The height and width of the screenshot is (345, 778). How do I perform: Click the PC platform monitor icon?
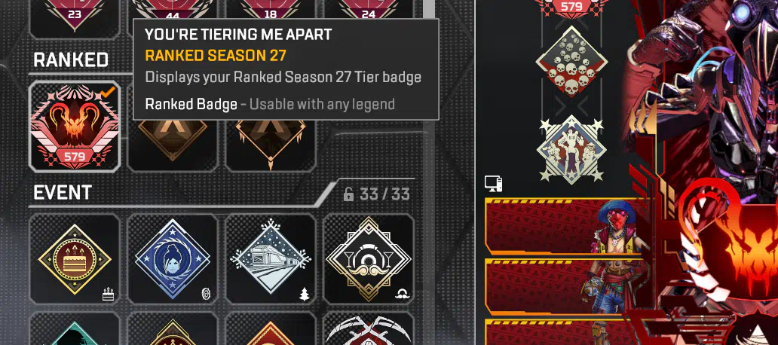click(493, 183)
